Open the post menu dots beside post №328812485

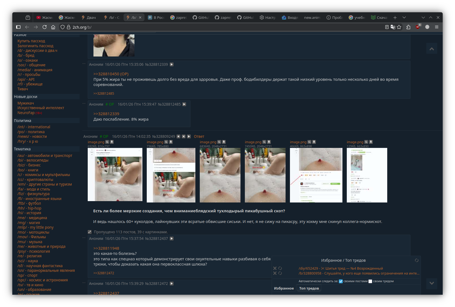click(x=84, y=104)
